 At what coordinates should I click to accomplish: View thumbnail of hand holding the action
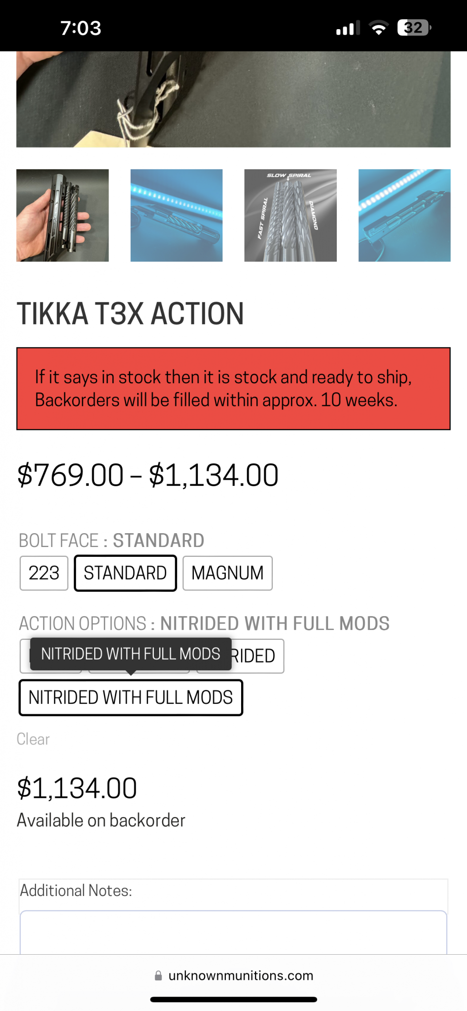click(63, 215)
